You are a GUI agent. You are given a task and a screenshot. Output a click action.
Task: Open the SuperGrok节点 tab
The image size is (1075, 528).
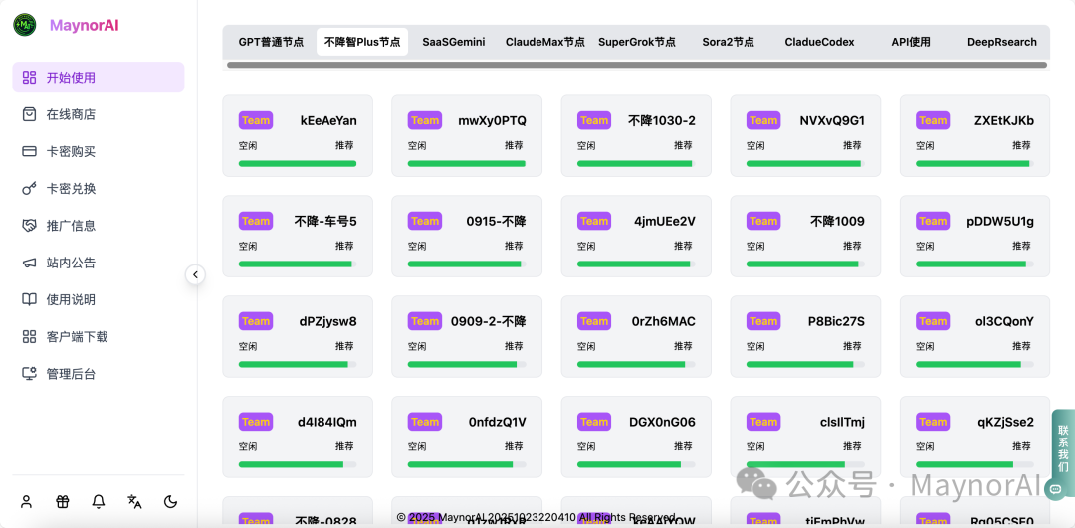click(636, 42)
